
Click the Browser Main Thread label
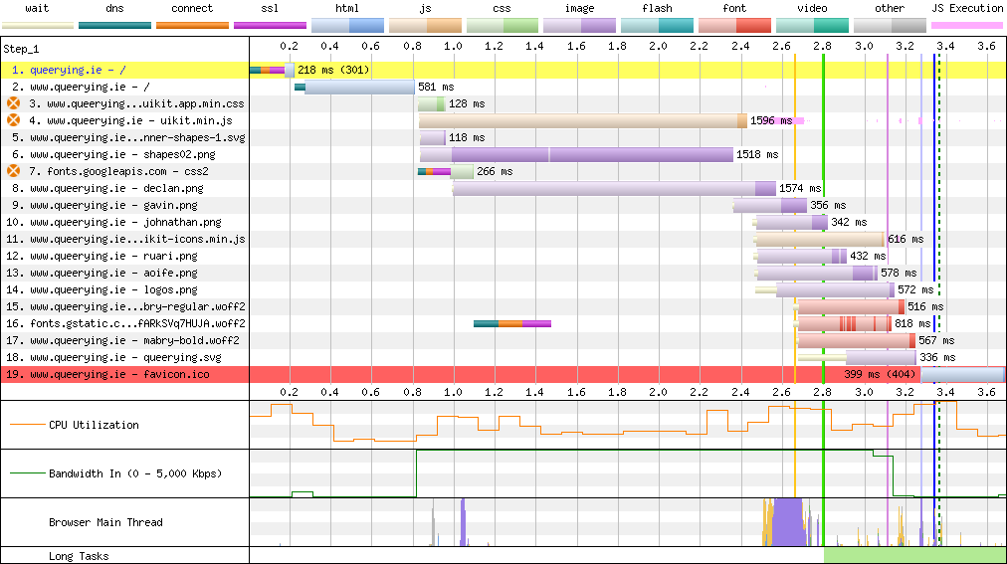105,522
